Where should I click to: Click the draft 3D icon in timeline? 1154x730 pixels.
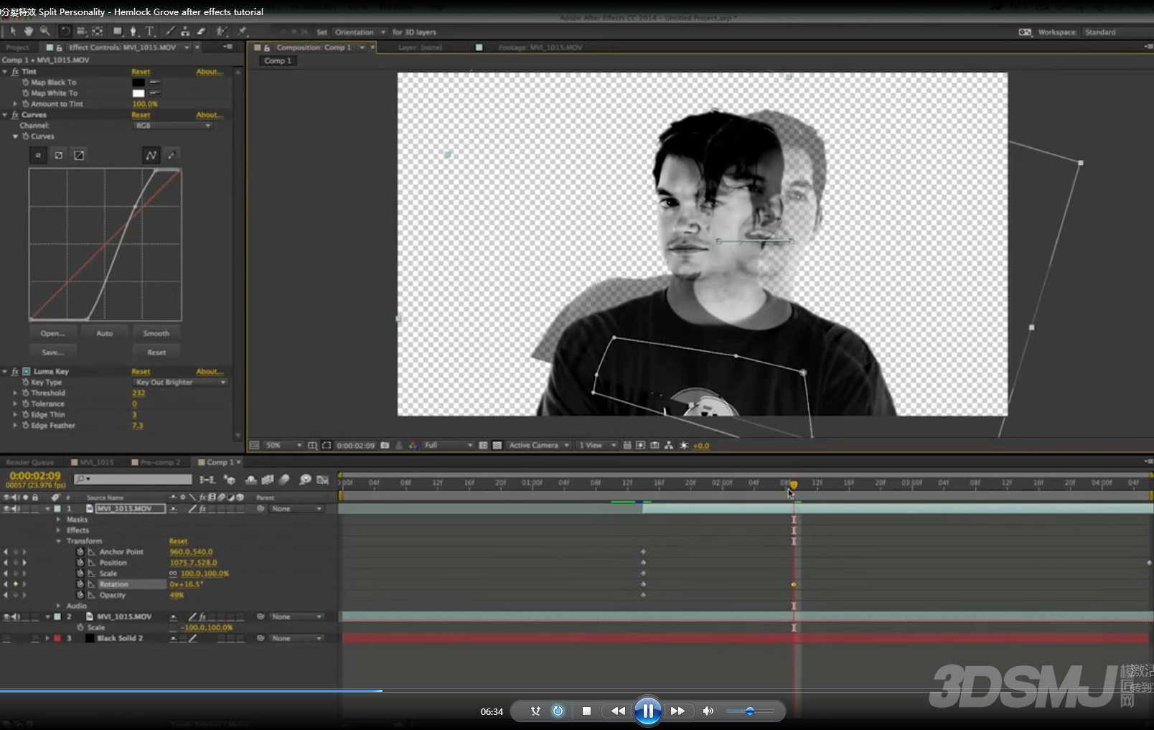(x=230, y=479)
